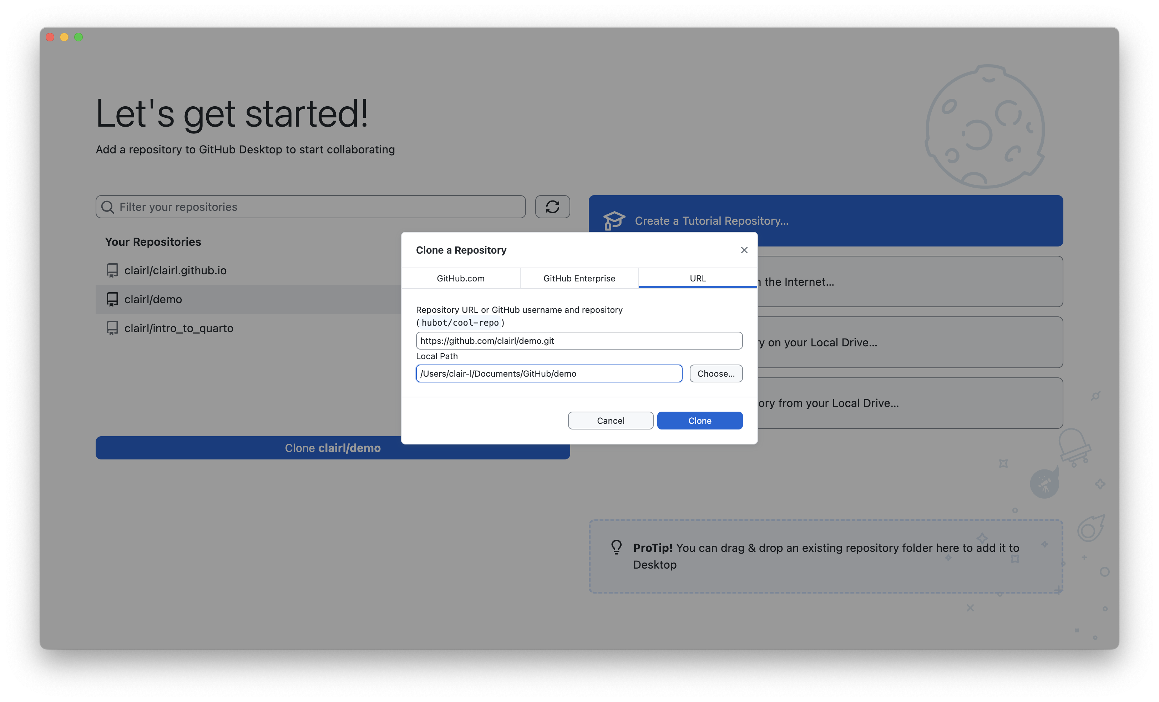
Task: Click the repo icon beside clairl/demo
Action: click(112, 300)
